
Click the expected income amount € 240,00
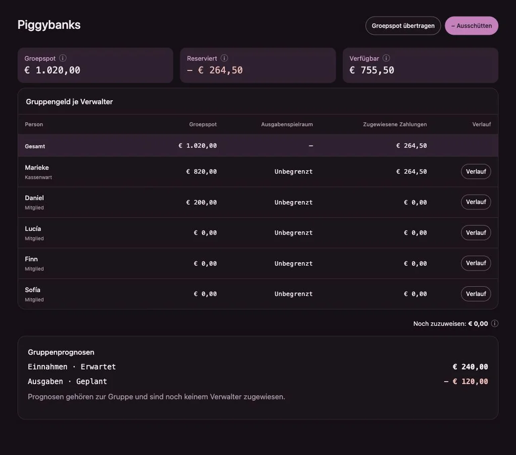pyautogui.click(x=470, y=367)
